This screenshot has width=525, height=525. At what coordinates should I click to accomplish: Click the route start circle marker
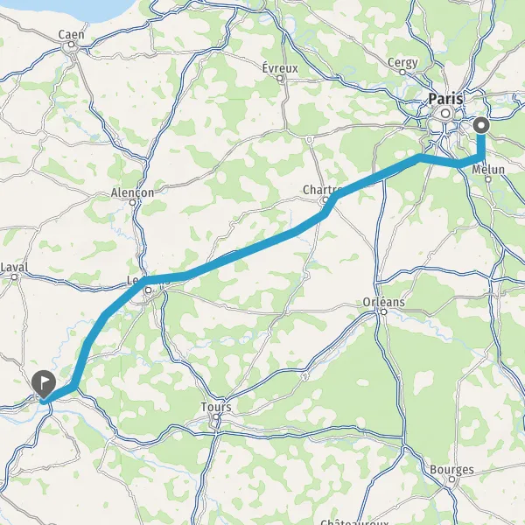click(481, 126)
